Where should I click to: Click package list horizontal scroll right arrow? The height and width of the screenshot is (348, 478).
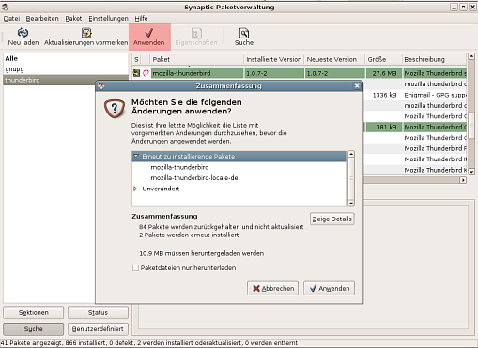point(463,180)
